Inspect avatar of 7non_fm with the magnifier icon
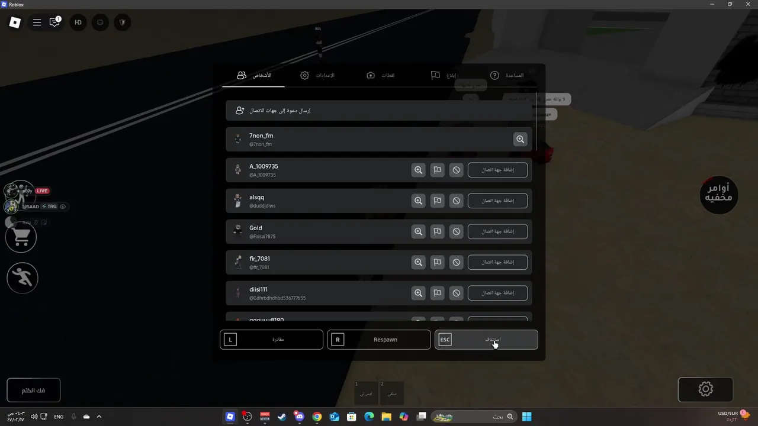Image resolution: width=758 pixels, height=426 pixels. (x=520, y=139)
